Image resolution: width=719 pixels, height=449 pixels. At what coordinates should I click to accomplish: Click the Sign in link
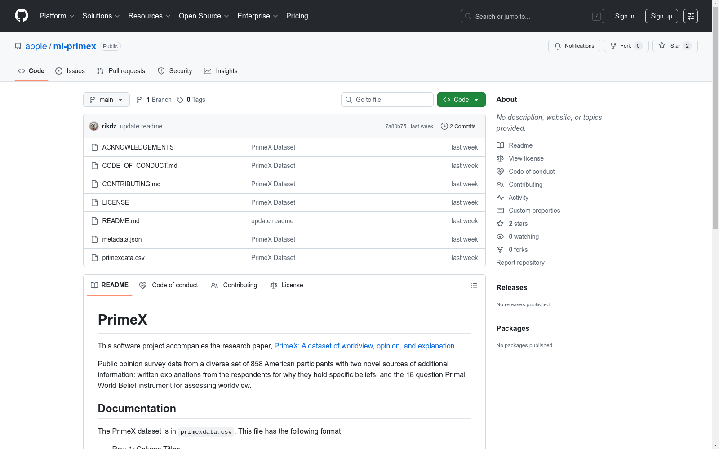pyautogui.click(x=625, y=16)
